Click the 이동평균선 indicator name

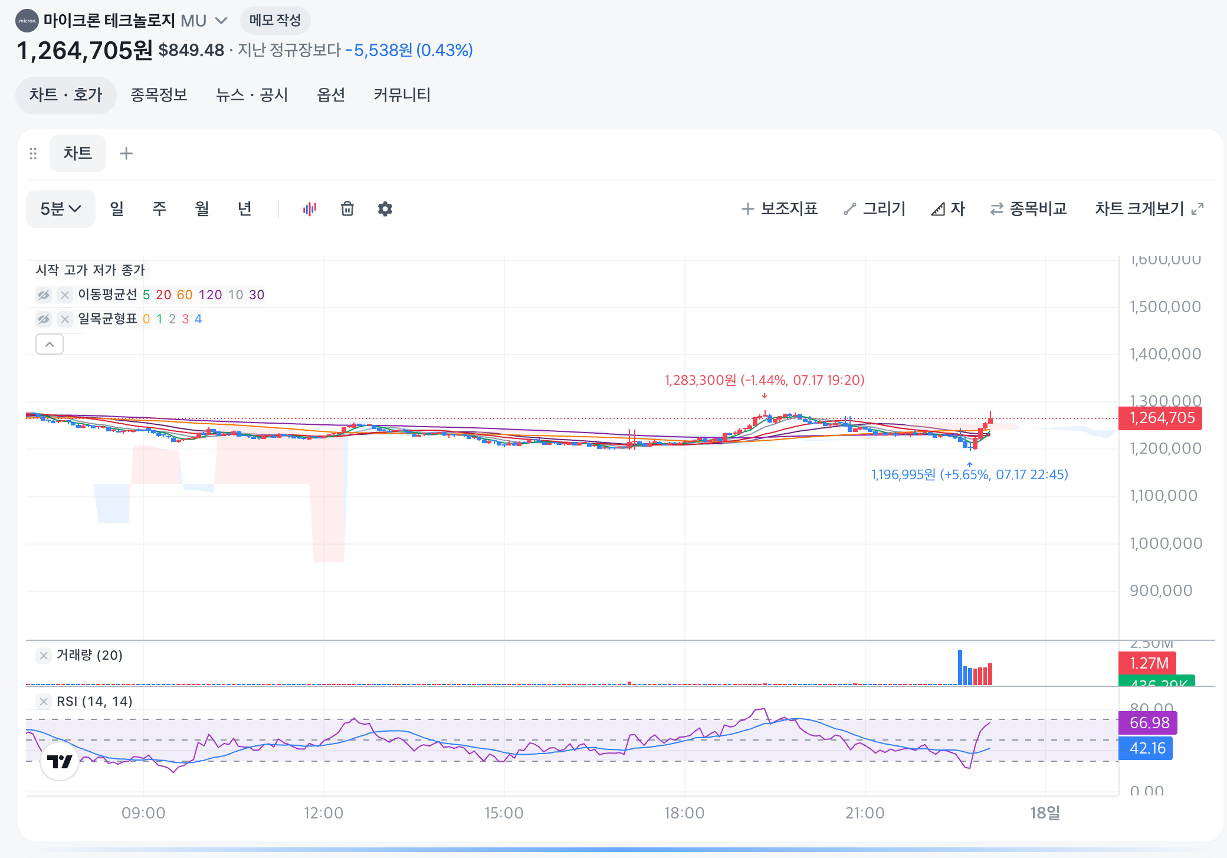click(x=107, y=294)
